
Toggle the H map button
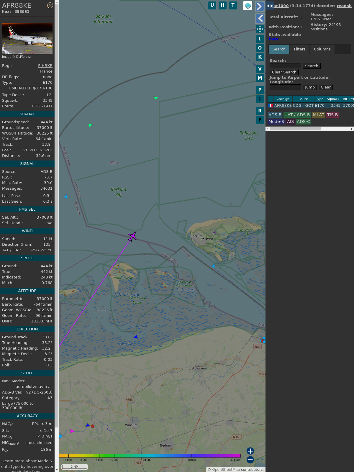click(x=222, y=5)
